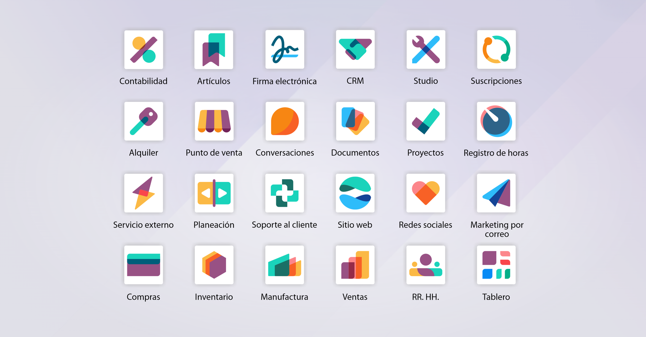Launch the Servicio externo lightning icon
The height and width of the screenshot is (337, 646).
(x=144, y=193)
